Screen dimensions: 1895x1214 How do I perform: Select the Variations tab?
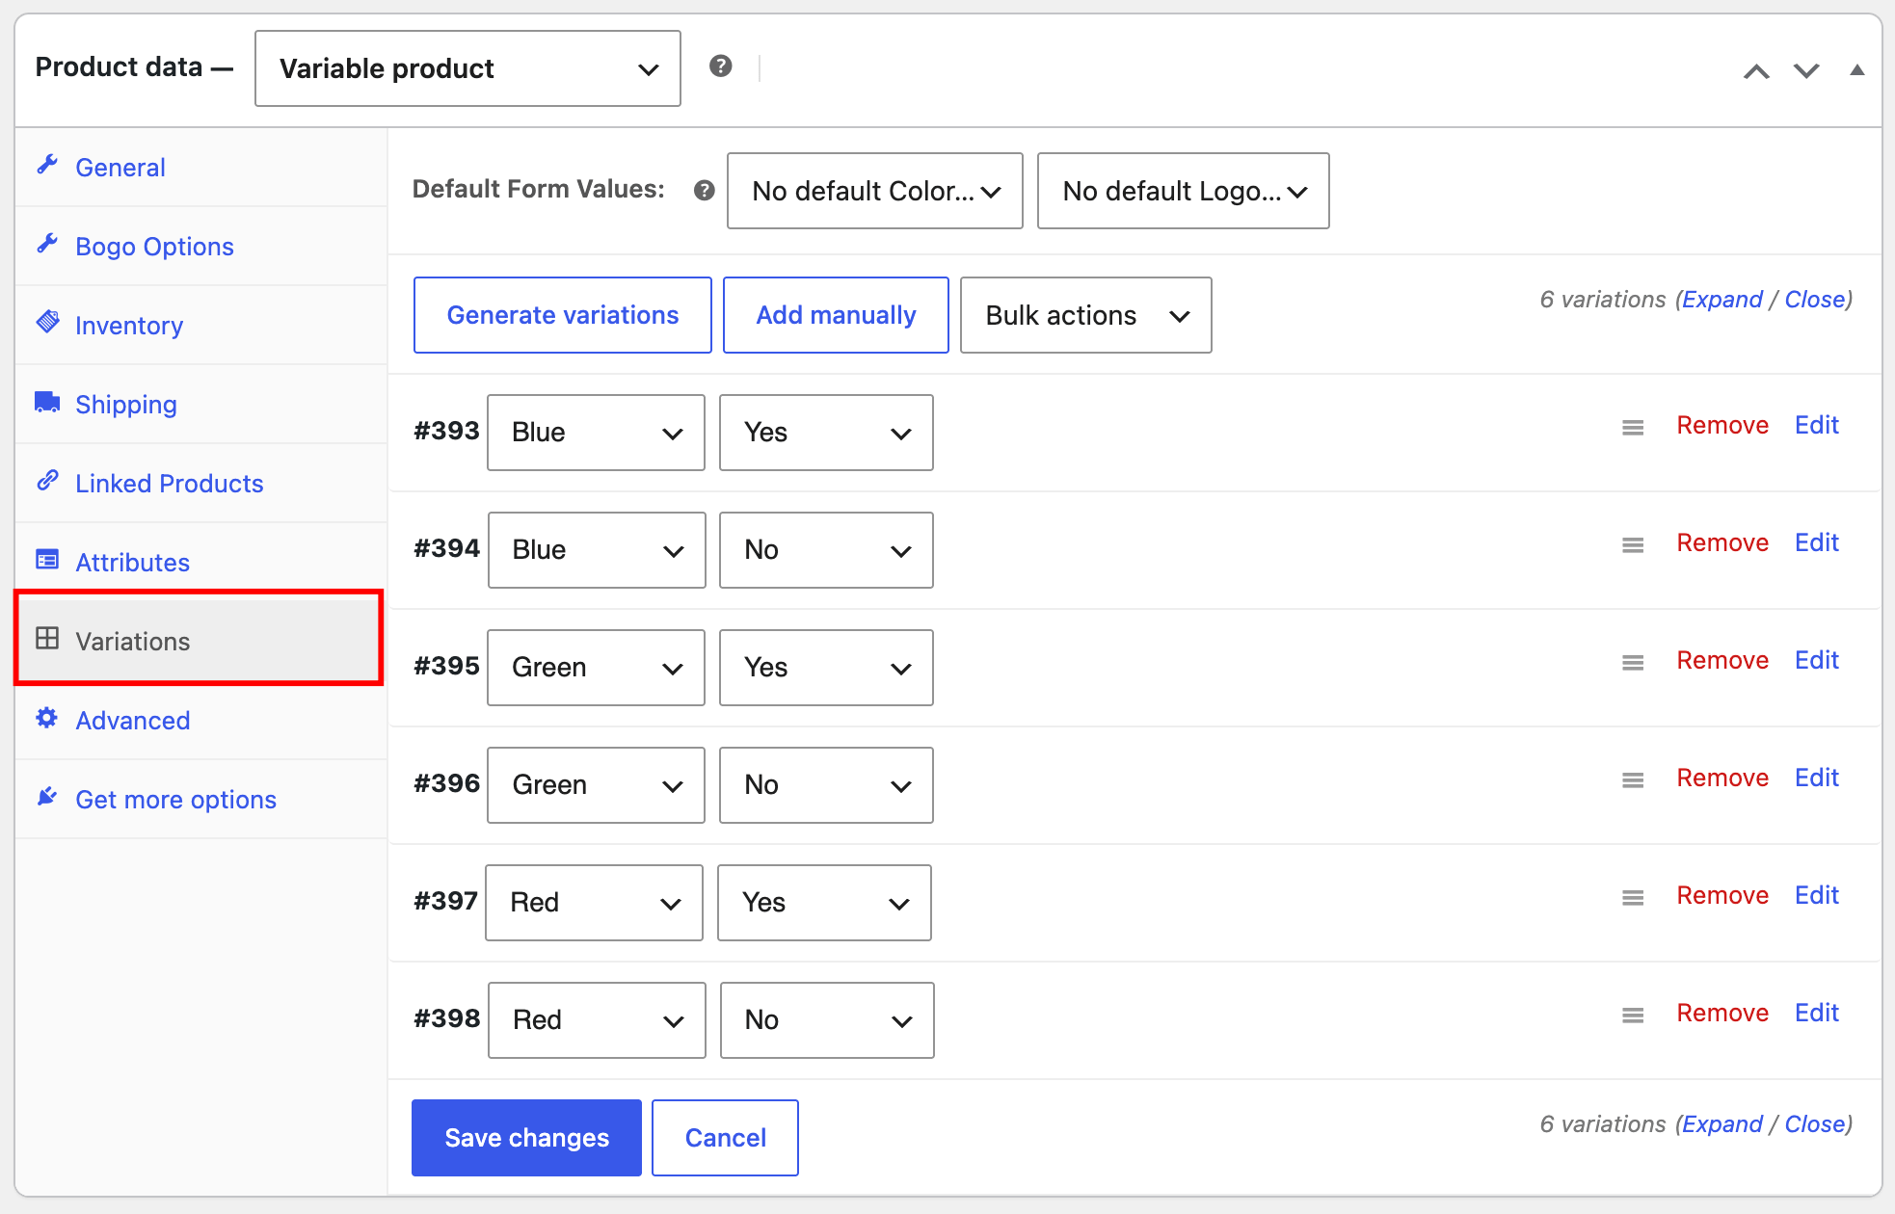[x=200, y=641]
